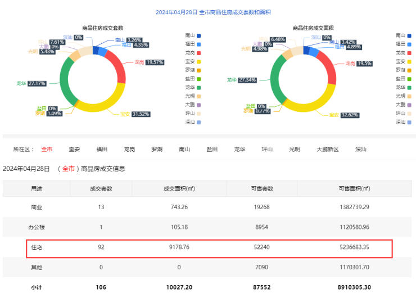The height and width of the screenshot is (298, 416).
Task: Click the 住宅 row label in table
Action: [37, 247]
